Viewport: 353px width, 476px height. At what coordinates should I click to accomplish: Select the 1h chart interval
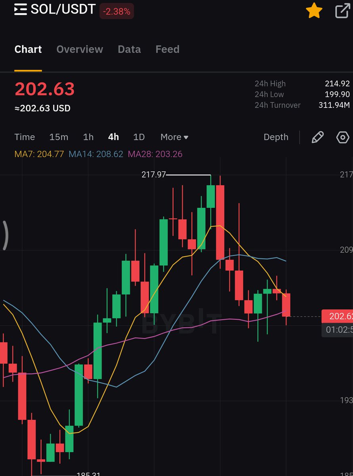pos(88,137)
